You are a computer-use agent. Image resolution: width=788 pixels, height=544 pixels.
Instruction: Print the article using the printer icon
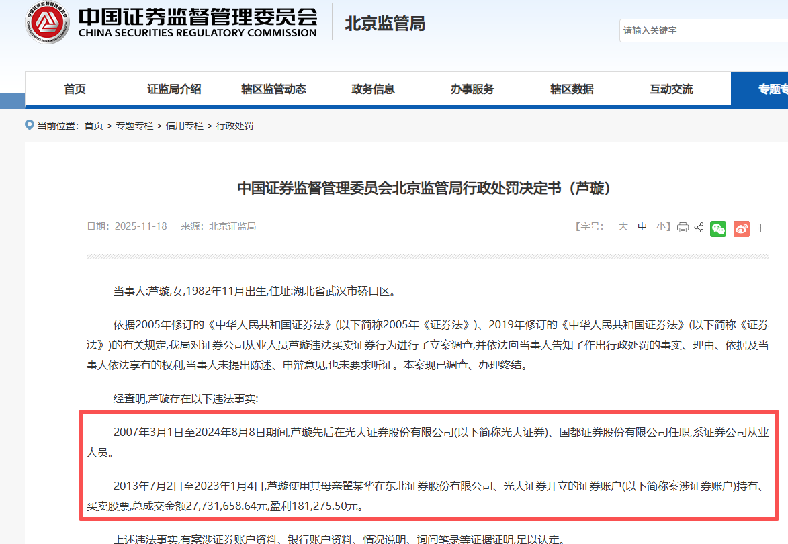pos(683,228)
